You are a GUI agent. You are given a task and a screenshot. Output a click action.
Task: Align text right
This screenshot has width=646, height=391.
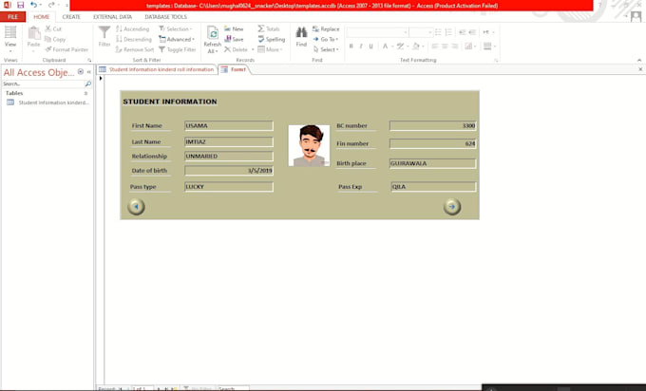(454, 47)
